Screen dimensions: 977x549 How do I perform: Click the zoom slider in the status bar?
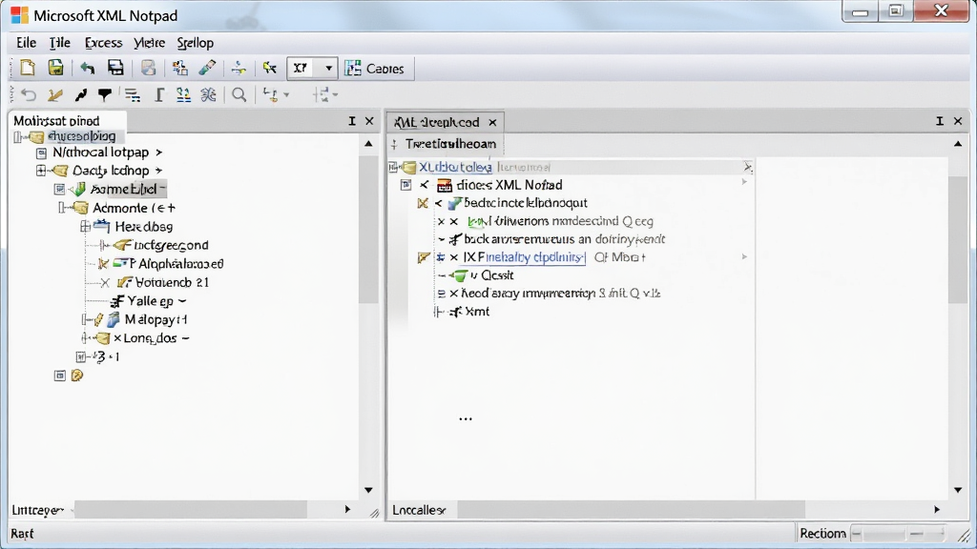click(898, 534)
